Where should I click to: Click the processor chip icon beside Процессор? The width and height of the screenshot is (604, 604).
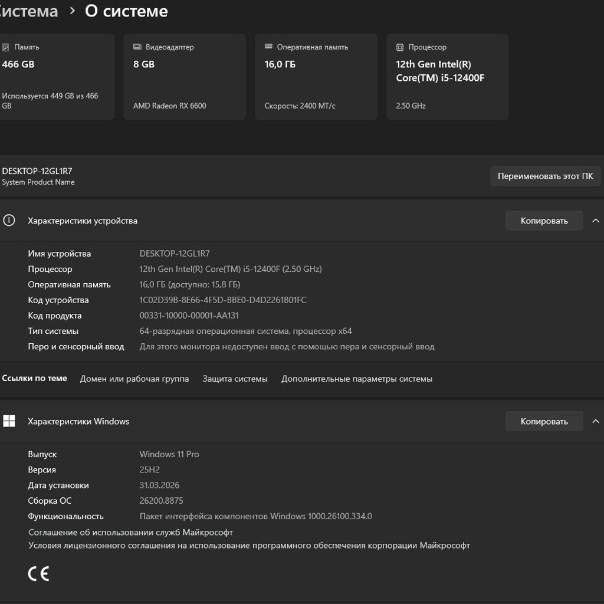pos(400,47)
